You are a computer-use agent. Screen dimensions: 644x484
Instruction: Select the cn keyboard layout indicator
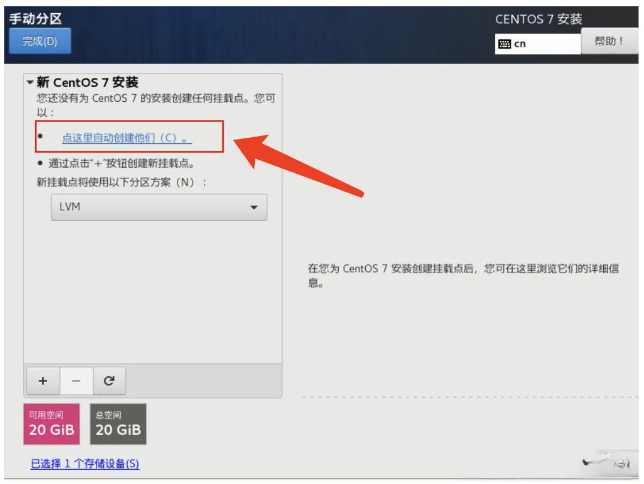(538, 44)
